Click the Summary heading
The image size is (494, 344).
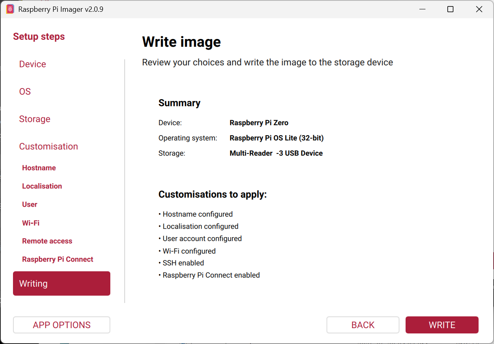pos(179,103)
